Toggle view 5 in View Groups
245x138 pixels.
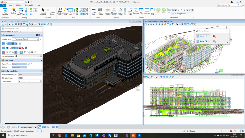point(184,10)
